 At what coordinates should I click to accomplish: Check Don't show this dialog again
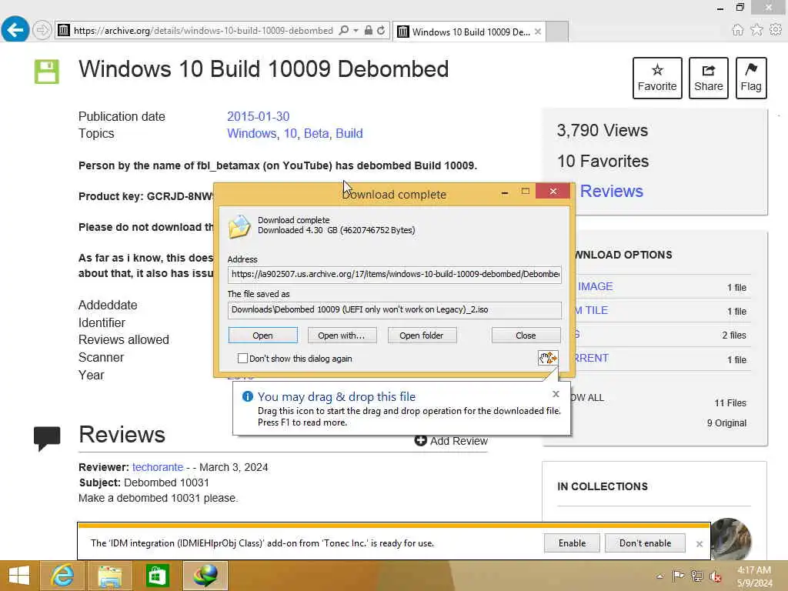coord(242,359)
